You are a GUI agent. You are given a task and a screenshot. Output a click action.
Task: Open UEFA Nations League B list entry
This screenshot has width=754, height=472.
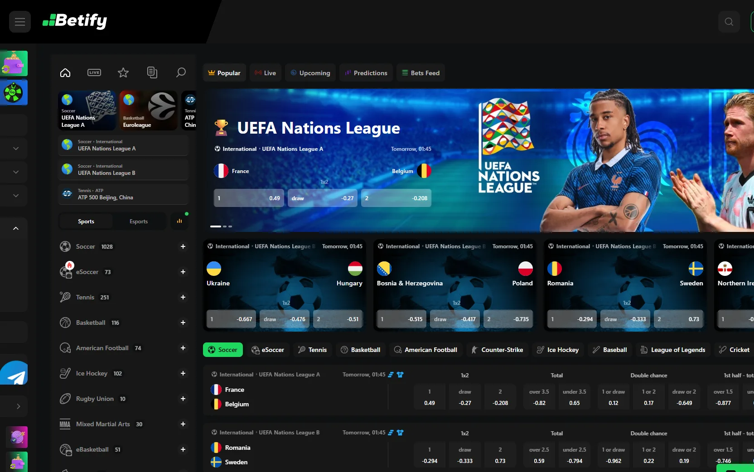pos(123,169)
